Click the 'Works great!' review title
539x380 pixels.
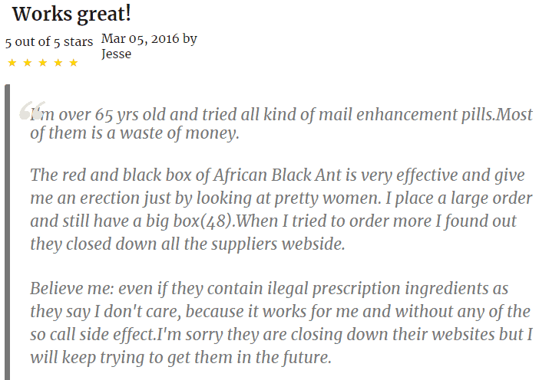point(71,15)
